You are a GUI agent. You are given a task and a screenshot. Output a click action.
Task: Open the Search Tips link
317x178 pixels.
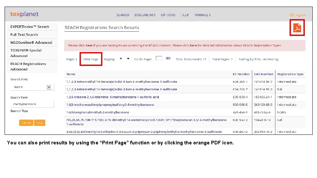tap(19, 111)
